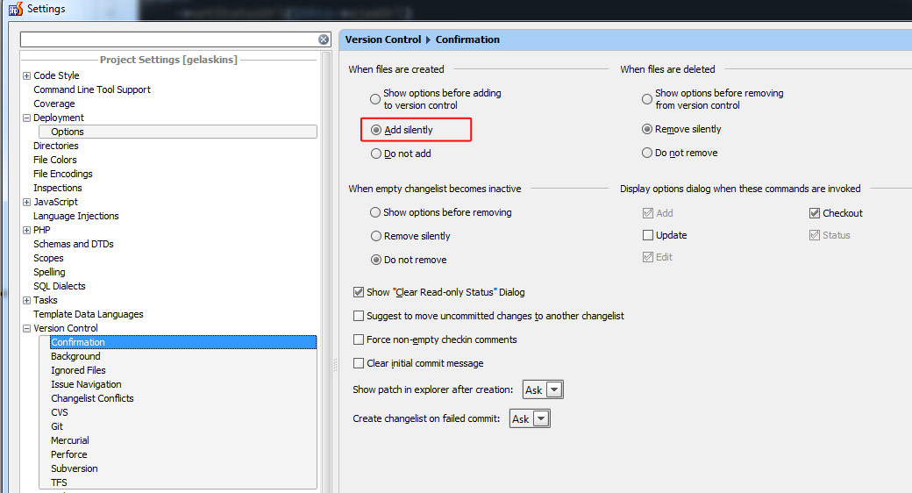This screenshot has width=912, height=493.
Task: Select 'Remove silently' for empty changelist
Action: point(376,236)
